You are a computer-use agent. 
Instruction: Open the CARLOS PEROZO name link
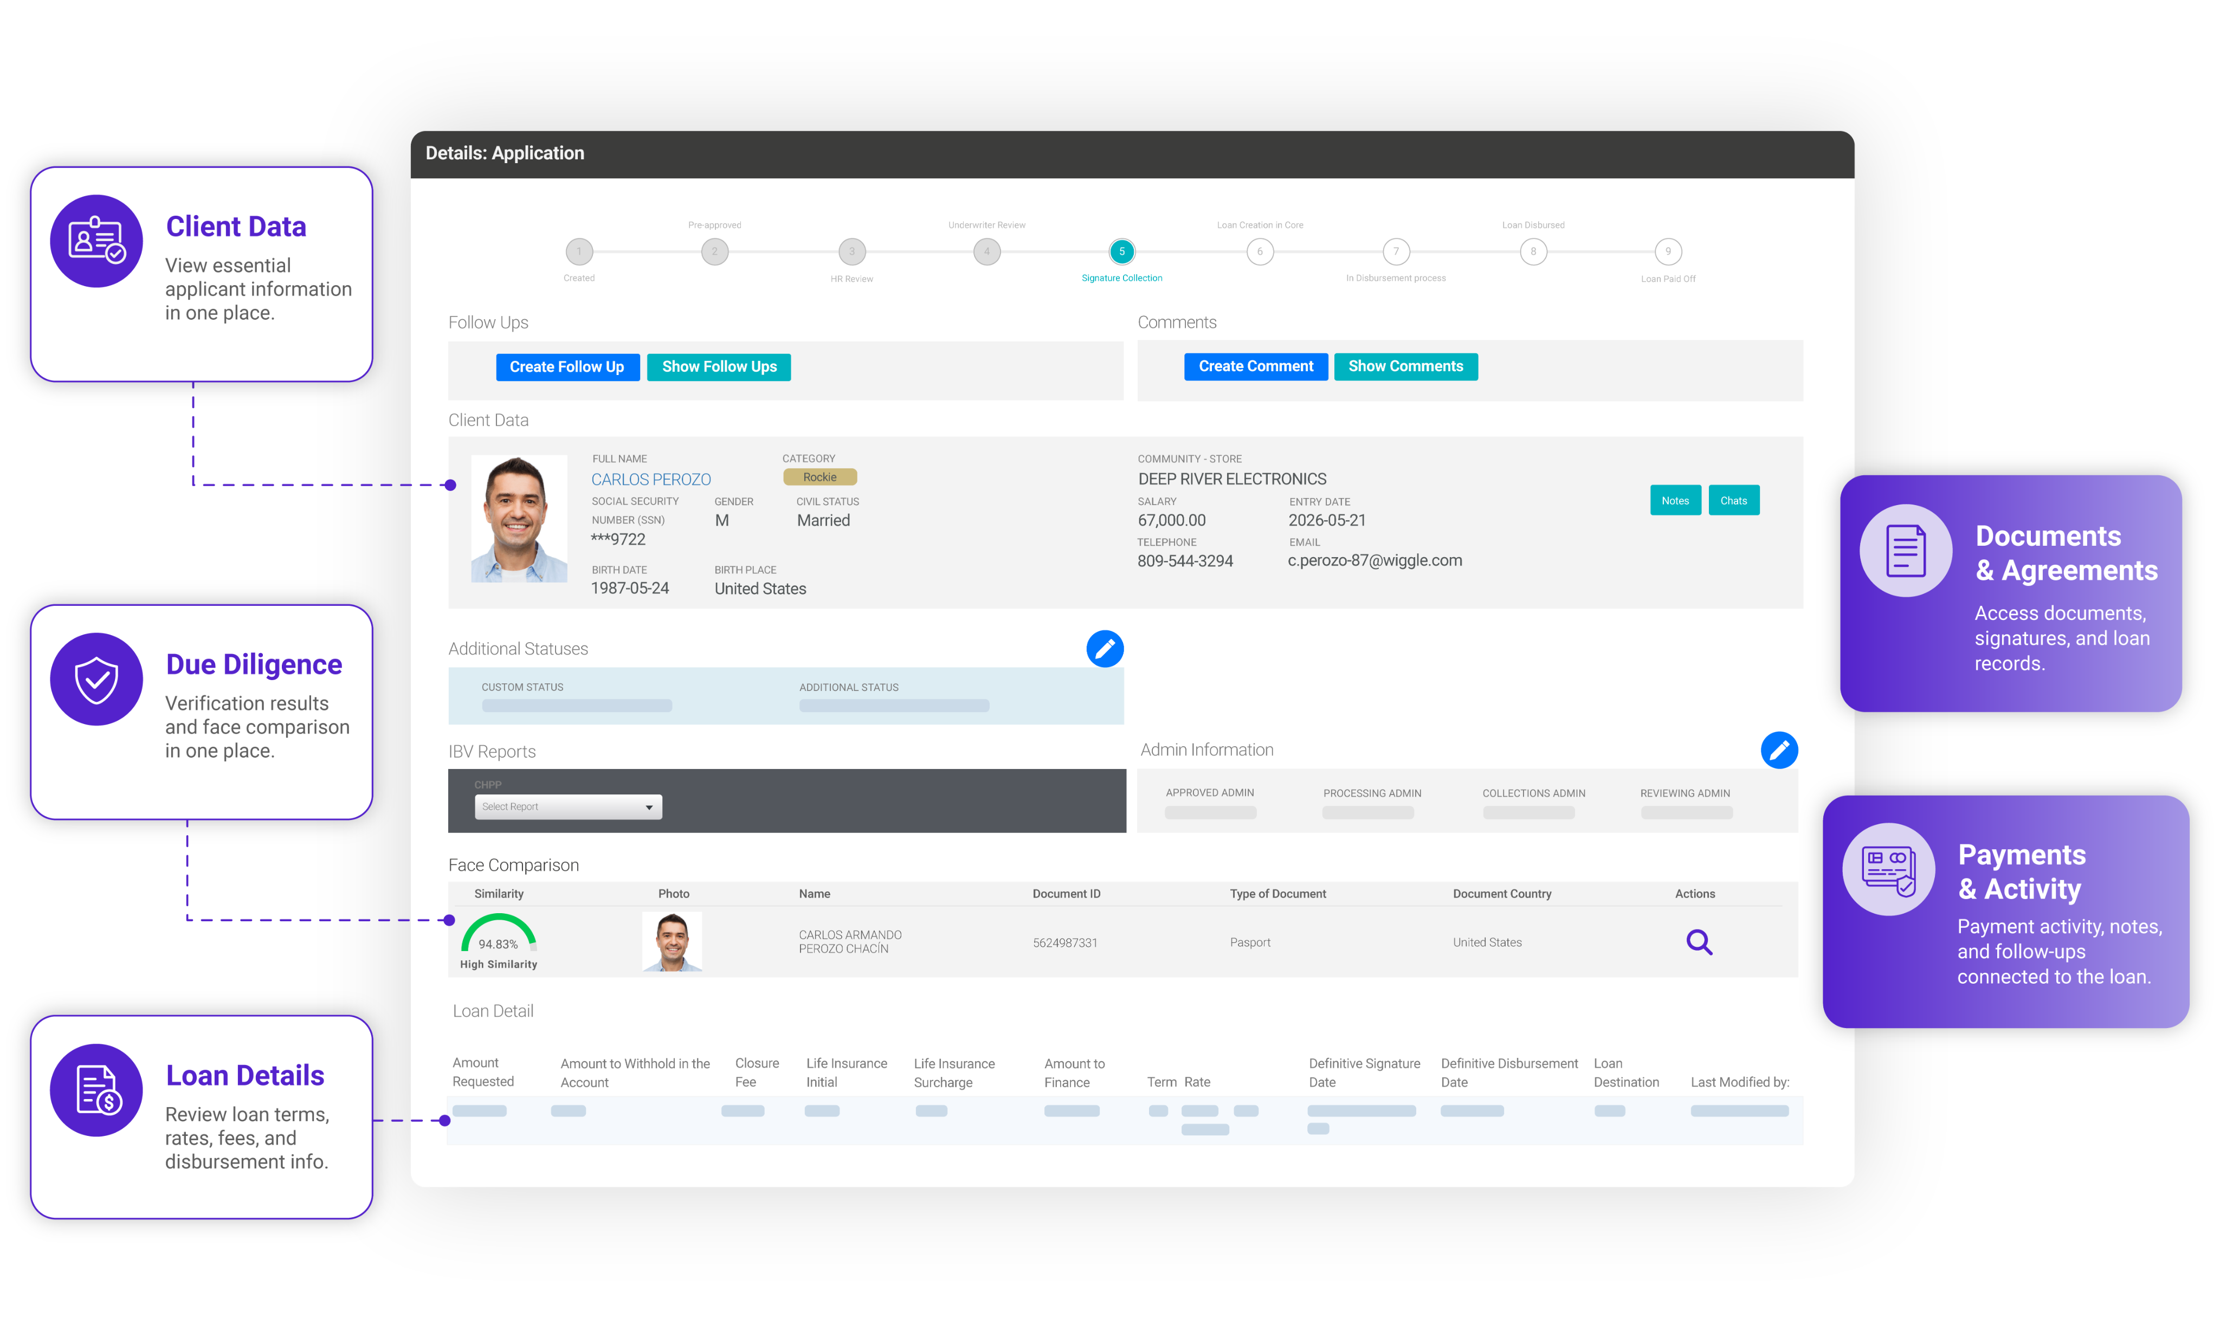(651, 480)
